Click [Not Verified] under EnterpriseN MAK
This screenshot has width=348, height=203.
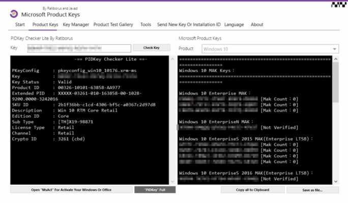[x=279, y=127]
